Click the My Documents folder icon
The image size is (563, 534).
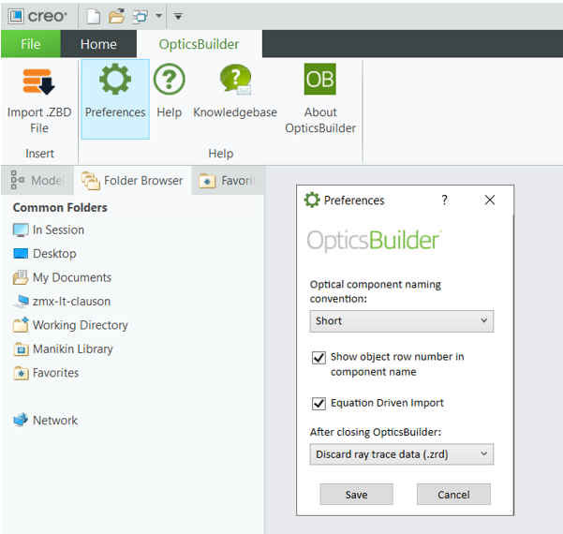(21, 277)
